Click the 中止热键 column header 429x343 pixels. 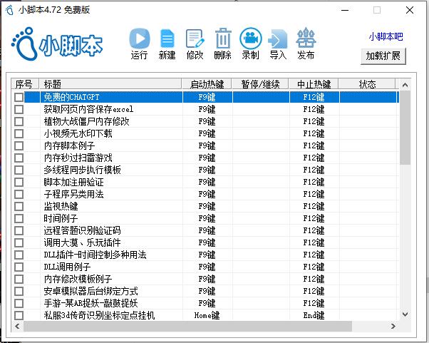click(x=313, y=84)
